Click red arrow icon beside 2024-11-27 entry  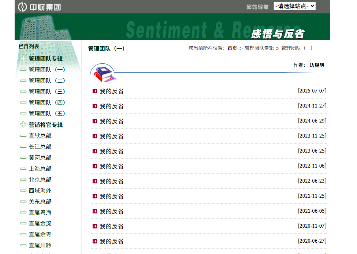tap(95, 106)
